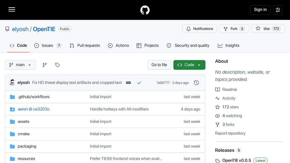
Task: Open Security and quality tab
Action: pyautogui.click(x=188, y=46)
